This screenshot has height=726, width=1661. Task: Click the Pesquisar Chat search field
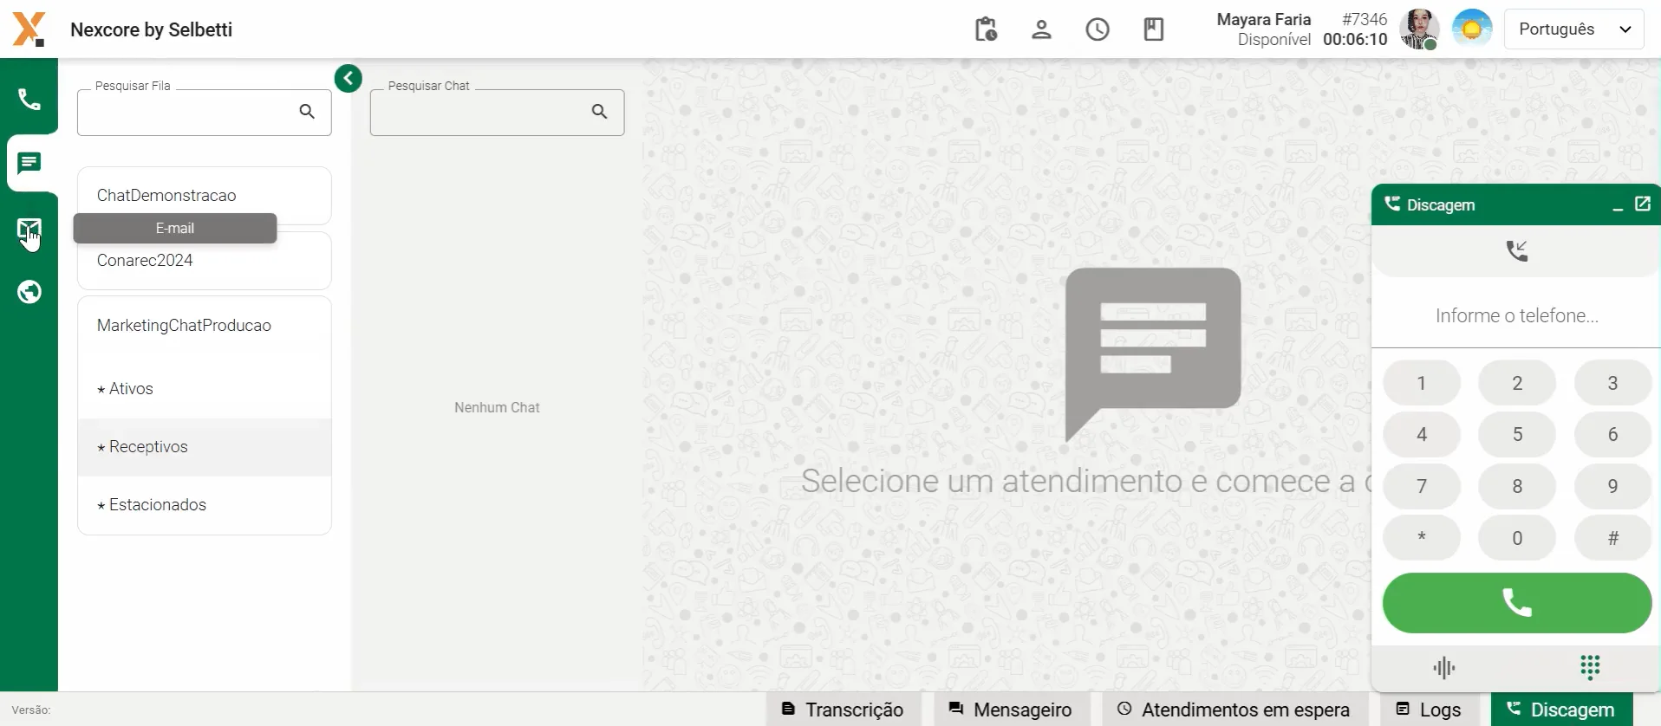[x=482, y=113]
